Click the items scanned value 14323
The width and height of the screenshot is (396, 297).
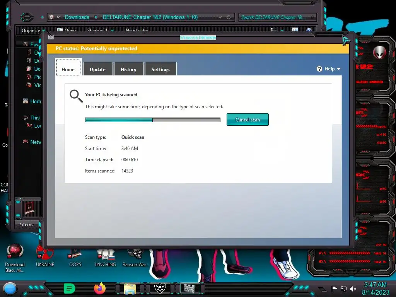[127, 171]
